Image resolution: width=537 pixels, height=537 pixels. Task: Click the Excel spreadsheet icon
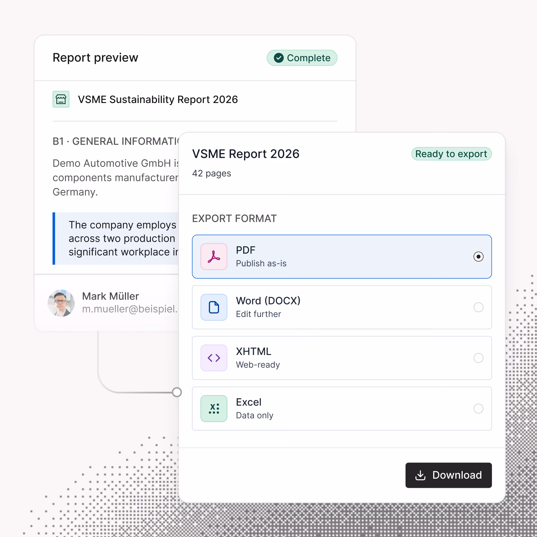click(x=214, y=409)
